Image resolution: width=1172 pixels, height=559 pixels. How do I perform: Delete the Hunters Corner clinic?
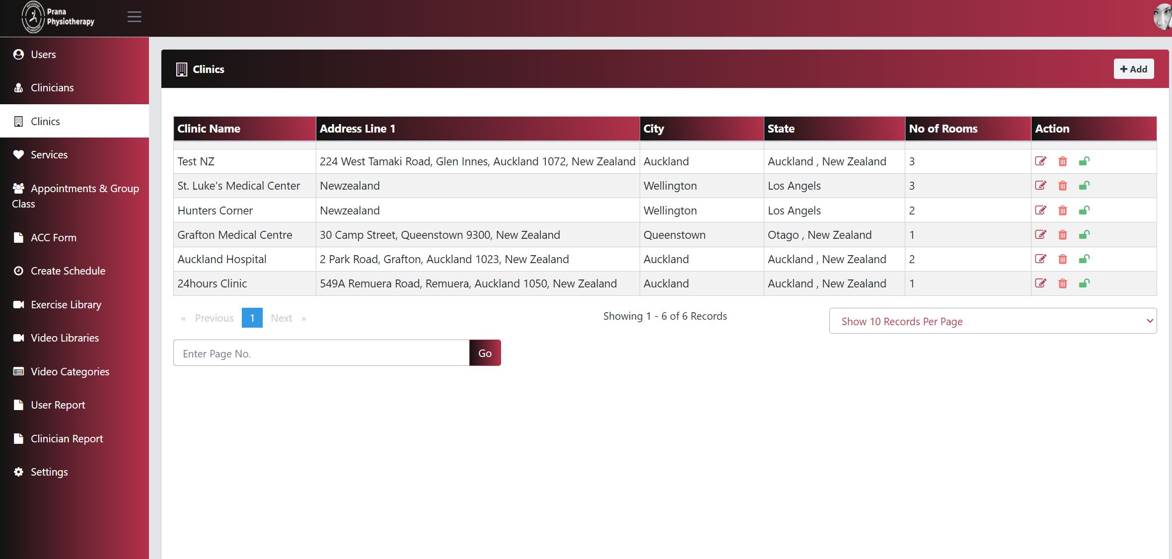pos(1062,210)
